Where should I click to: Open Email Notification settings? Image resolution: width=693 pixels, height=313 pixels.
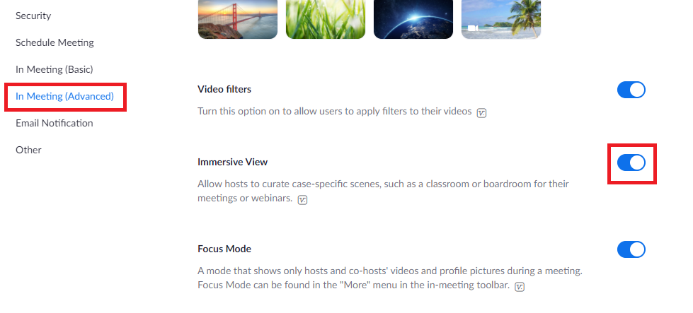(54, 123)
